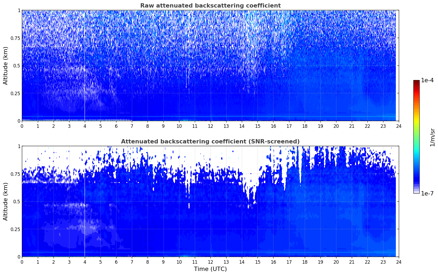Click the '0.75' altitude tick on the bottom plot
This screenshot has width=438, height=275.
[x=15, y=174]
